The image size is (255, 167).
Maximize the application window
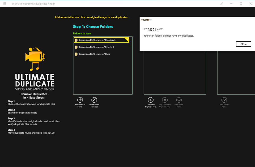(241, 3)
